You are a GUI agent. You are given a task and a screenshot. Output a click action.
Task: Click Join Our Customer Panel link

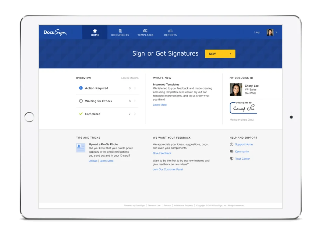(x=168, y=169)
